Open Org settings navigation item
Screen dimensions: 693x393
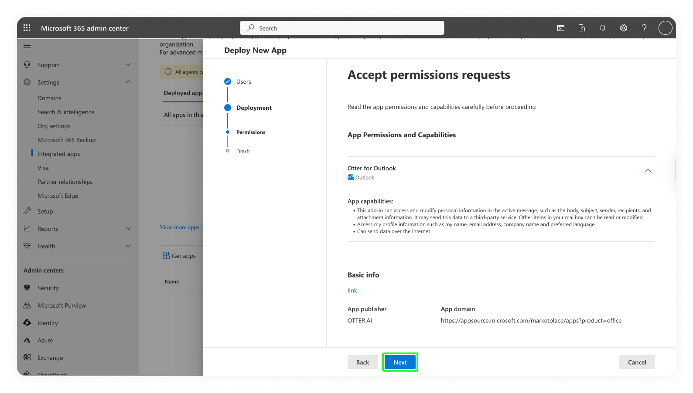point(54,126)
